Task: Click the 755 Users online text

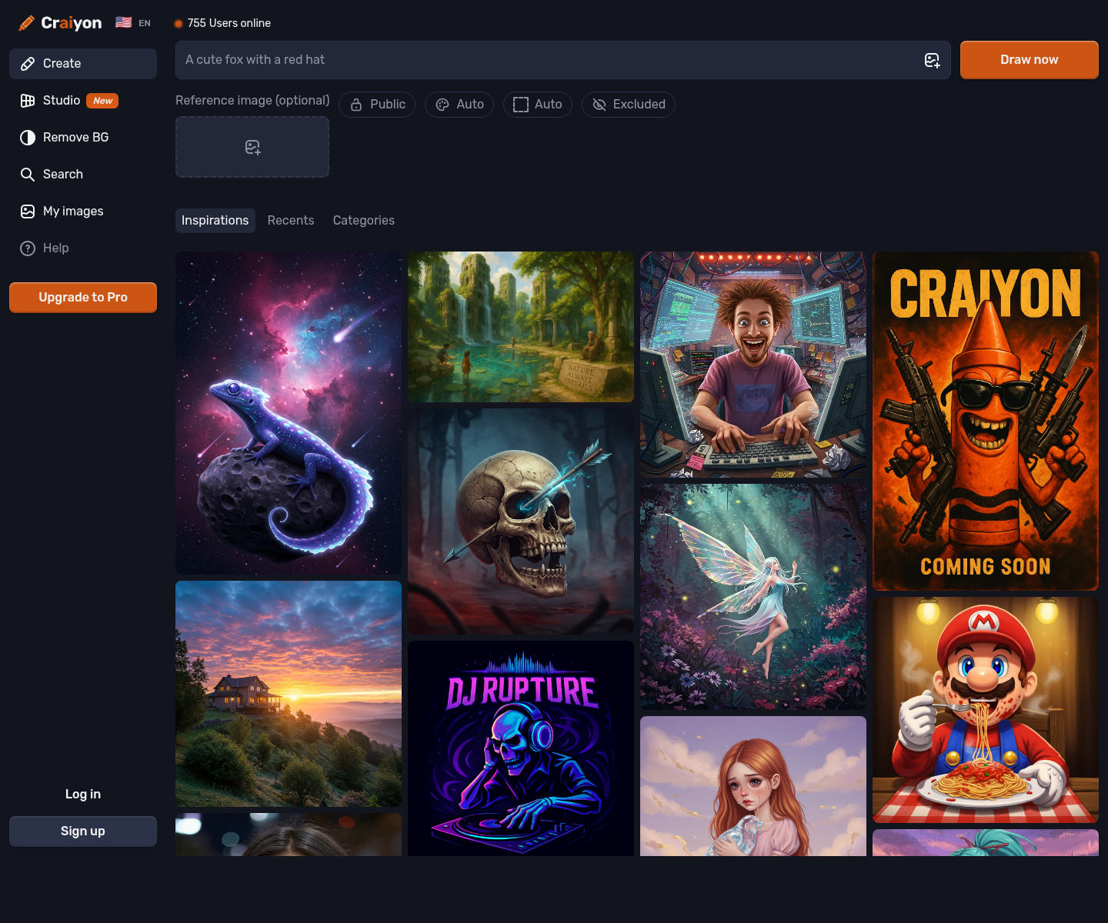Action: click(x=229, y=23)
